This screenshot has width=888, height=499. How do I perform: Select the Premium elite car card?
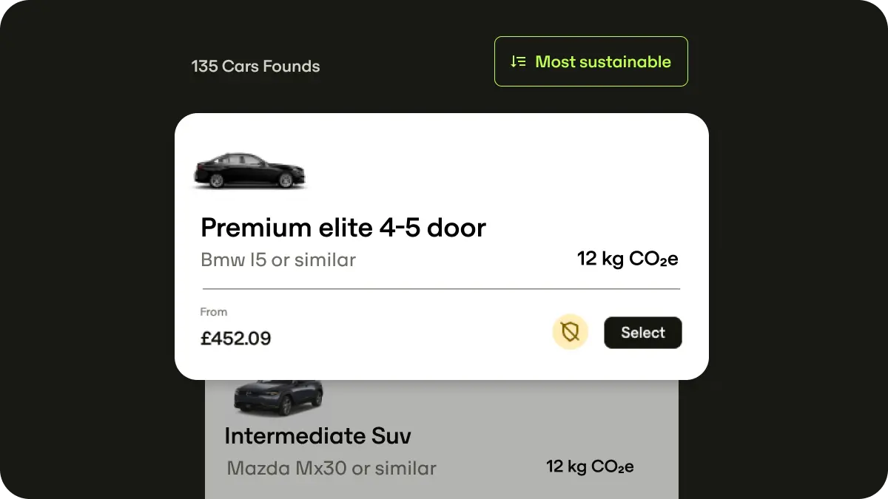[x=642, y=333]
